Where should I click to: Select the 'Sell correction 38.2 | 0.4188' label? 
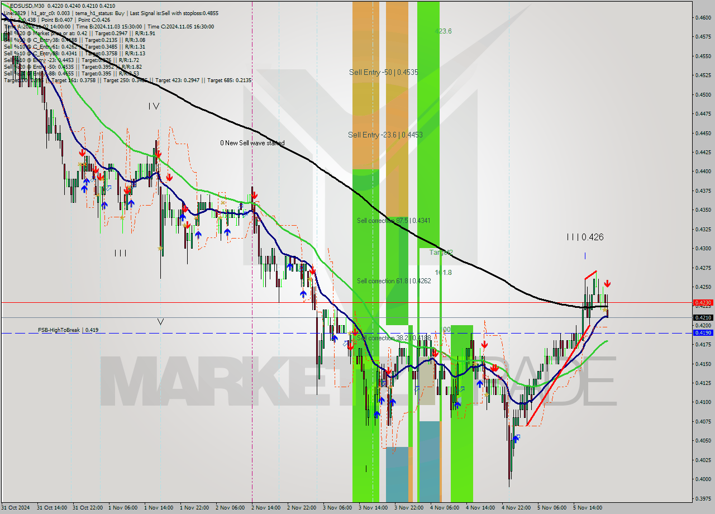[394, 338]
